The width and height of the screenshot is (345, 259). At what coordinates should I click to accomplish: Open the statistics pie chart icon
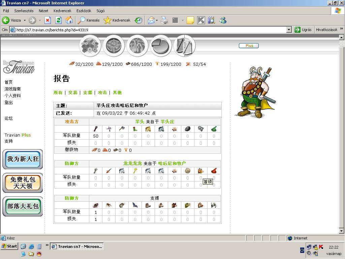(161, 46)
